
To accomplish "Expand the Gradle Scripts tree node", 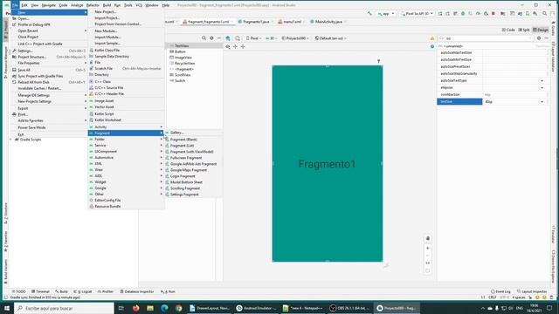I will click(x=10, y=140).
